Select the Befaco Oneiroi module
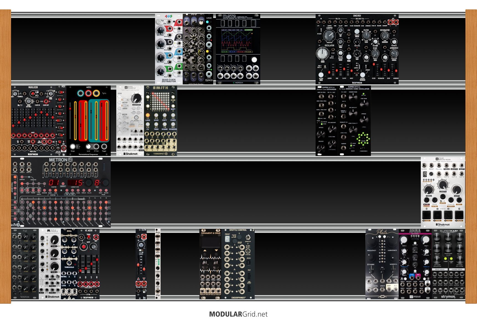 (357, 49)
